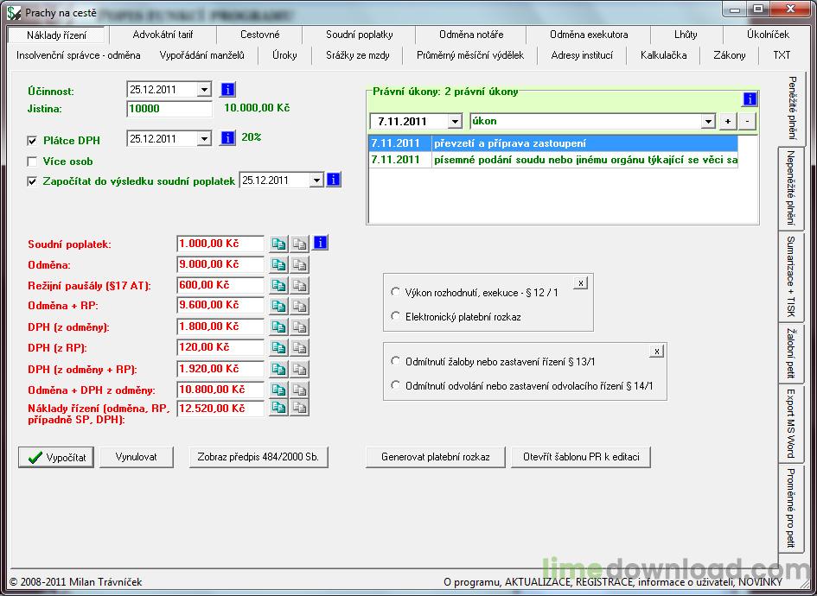Click the colored copy icon for Náklady řízení total
The height and width of the screenshot is (596, 817).
tap(278, 409)
